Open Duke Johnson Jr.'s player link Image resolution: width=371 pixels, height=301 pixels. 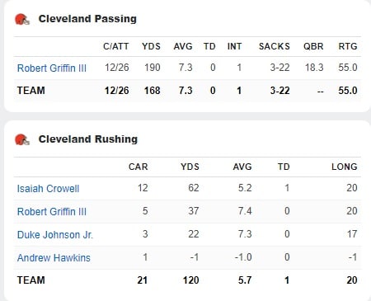tap(55, 235)
